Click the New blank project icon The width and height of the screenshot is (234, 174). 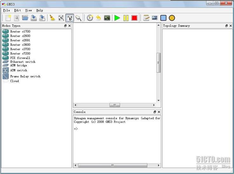coord(8,18)
